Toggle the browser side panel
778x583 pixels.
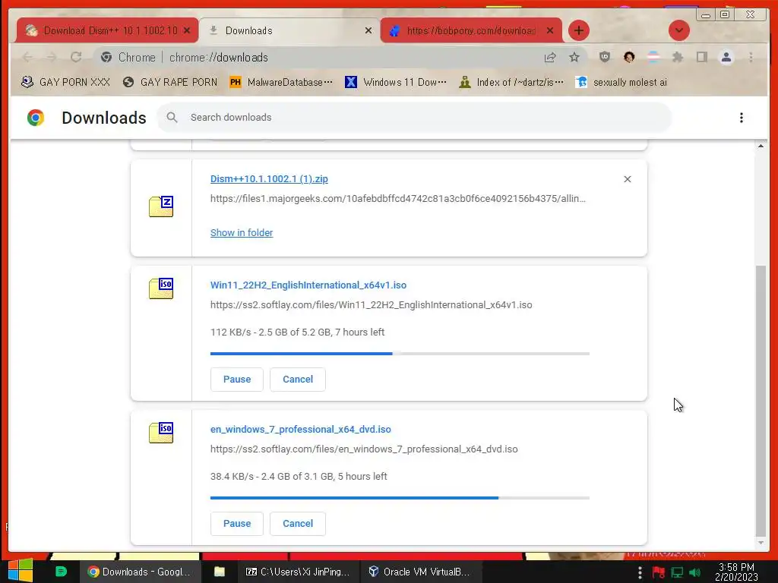(701, 57)
